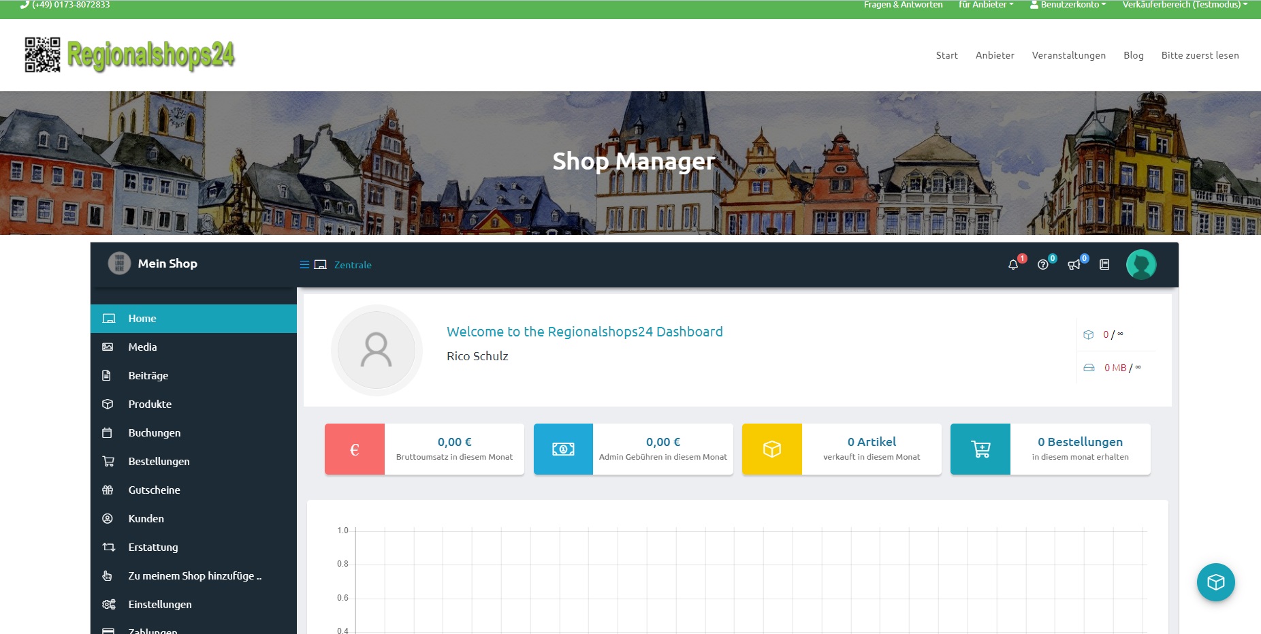Click the Rico Schulz name

pos(477,356)
